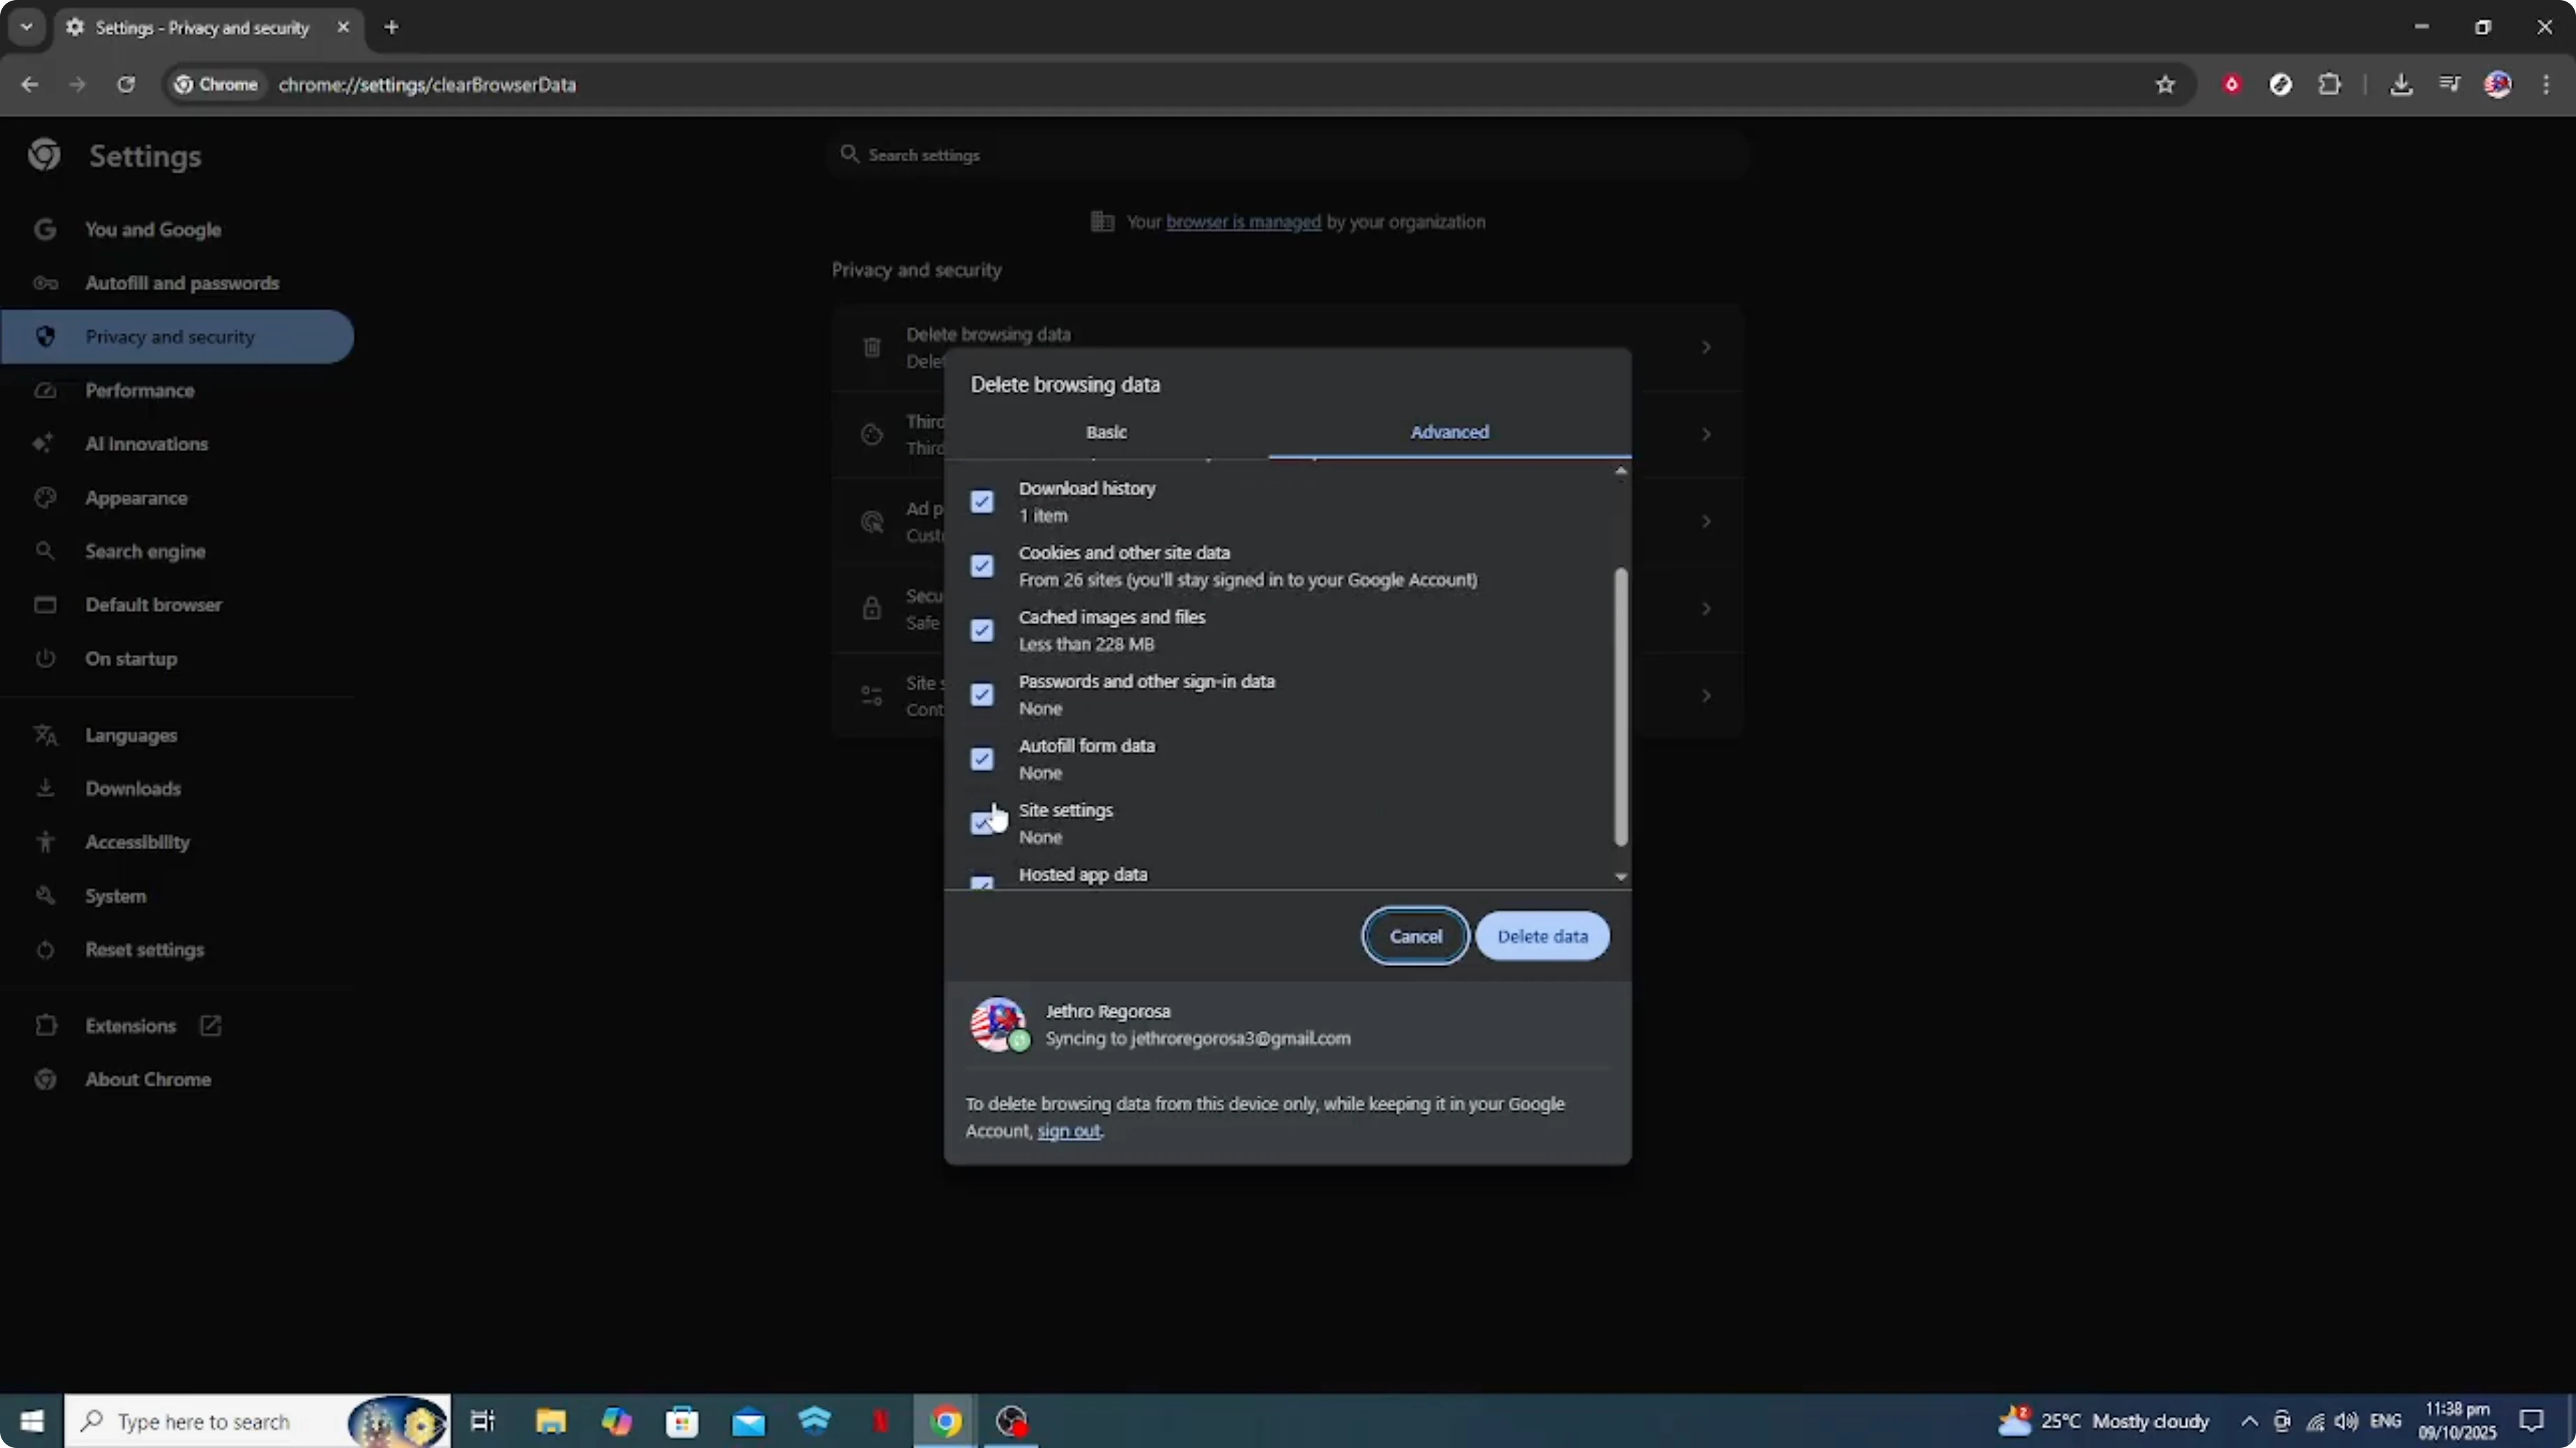Open the Extensions puzzle-piece icon in toolbar
2576x1448 pixels.
pos(2330,84)
